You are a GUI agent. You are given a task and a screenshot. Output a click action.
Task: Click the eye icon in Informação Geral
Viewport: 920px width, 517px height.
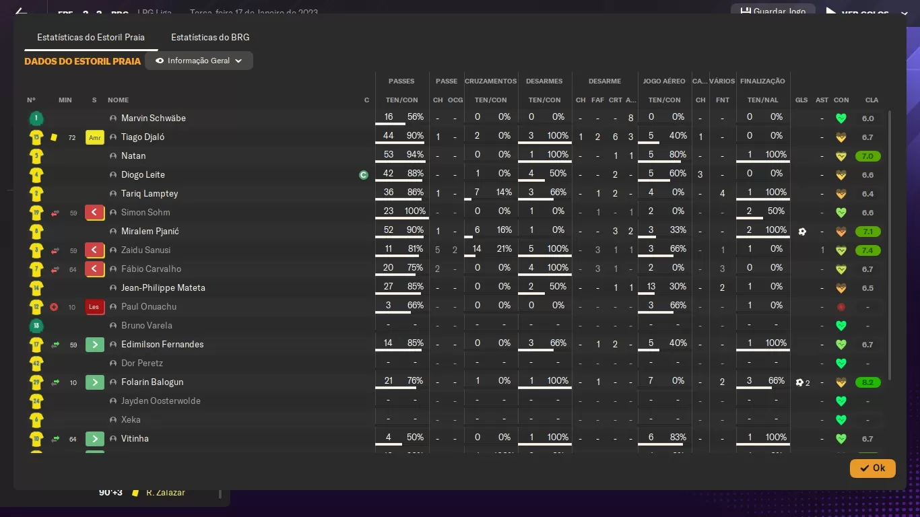(x=160, y=61)
